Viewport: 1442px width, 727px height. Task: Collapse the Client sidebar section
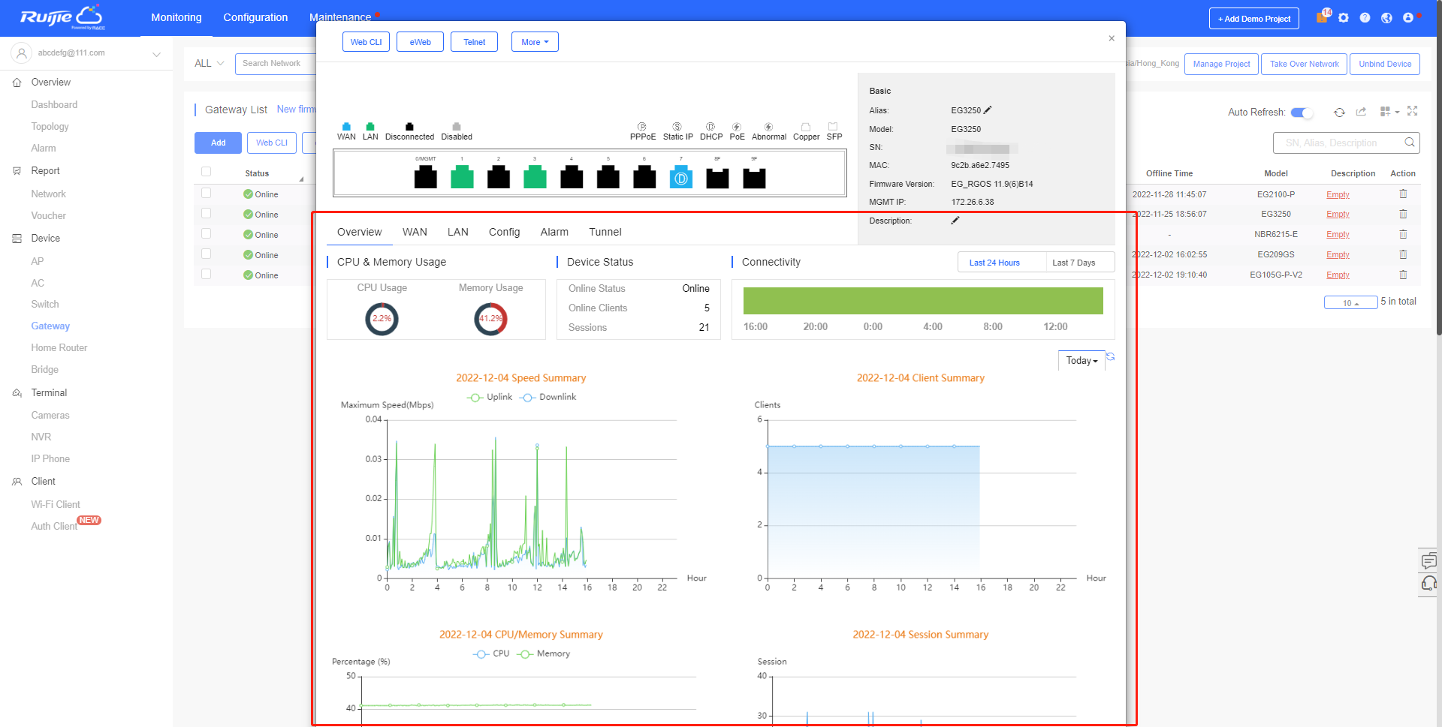pyautogui.click(x=44, y=482)
